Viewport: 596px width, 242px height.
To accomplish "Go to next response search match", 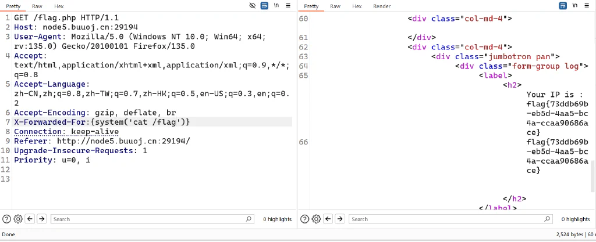I will [x=340, y=219].
